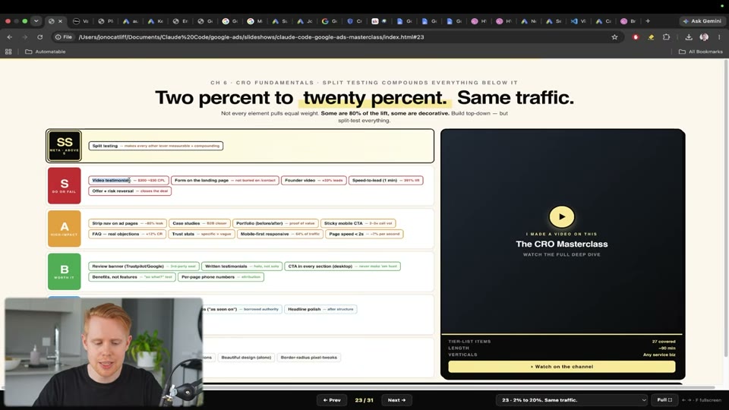Screen dimensions: 729x410
Task: Click the 'Founder video' chip
Action: tap(314, 180)
